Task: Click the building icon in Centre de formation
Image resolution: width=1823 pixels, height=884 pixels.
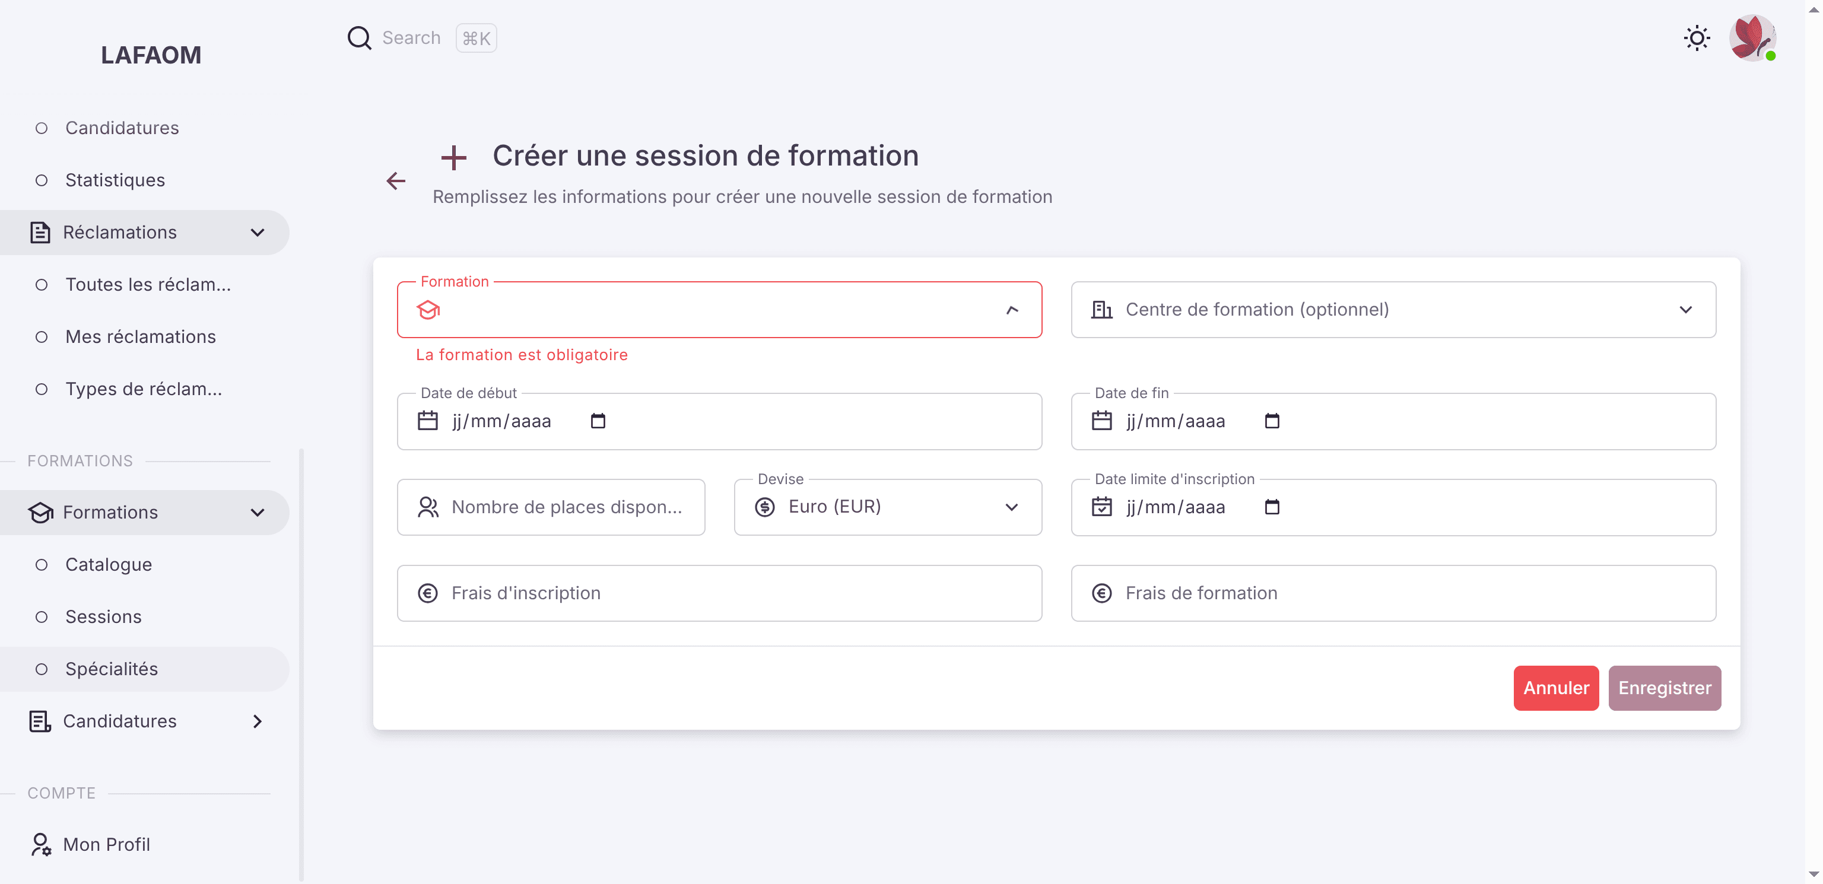Action: coord(1102,309)
